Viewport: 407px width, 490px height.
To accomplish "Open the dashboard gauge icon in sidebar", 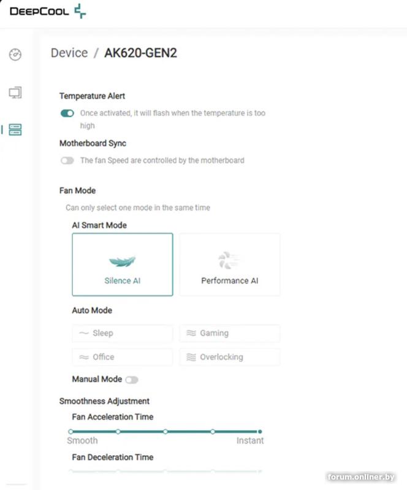I will pos(15,55).
